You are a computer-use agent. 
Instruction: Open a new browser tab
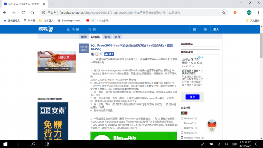point(52,4)
